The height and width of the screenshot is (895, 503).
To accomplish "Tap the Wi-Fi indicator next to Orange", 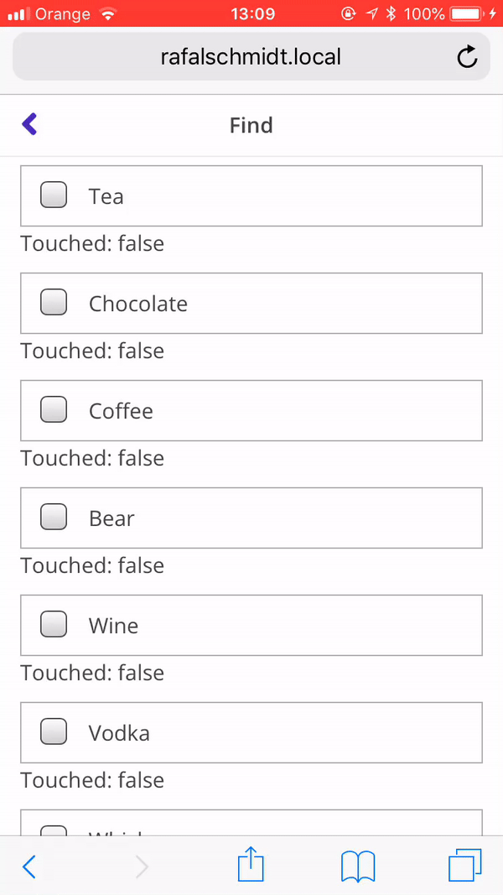I will [x=110, y=13].
